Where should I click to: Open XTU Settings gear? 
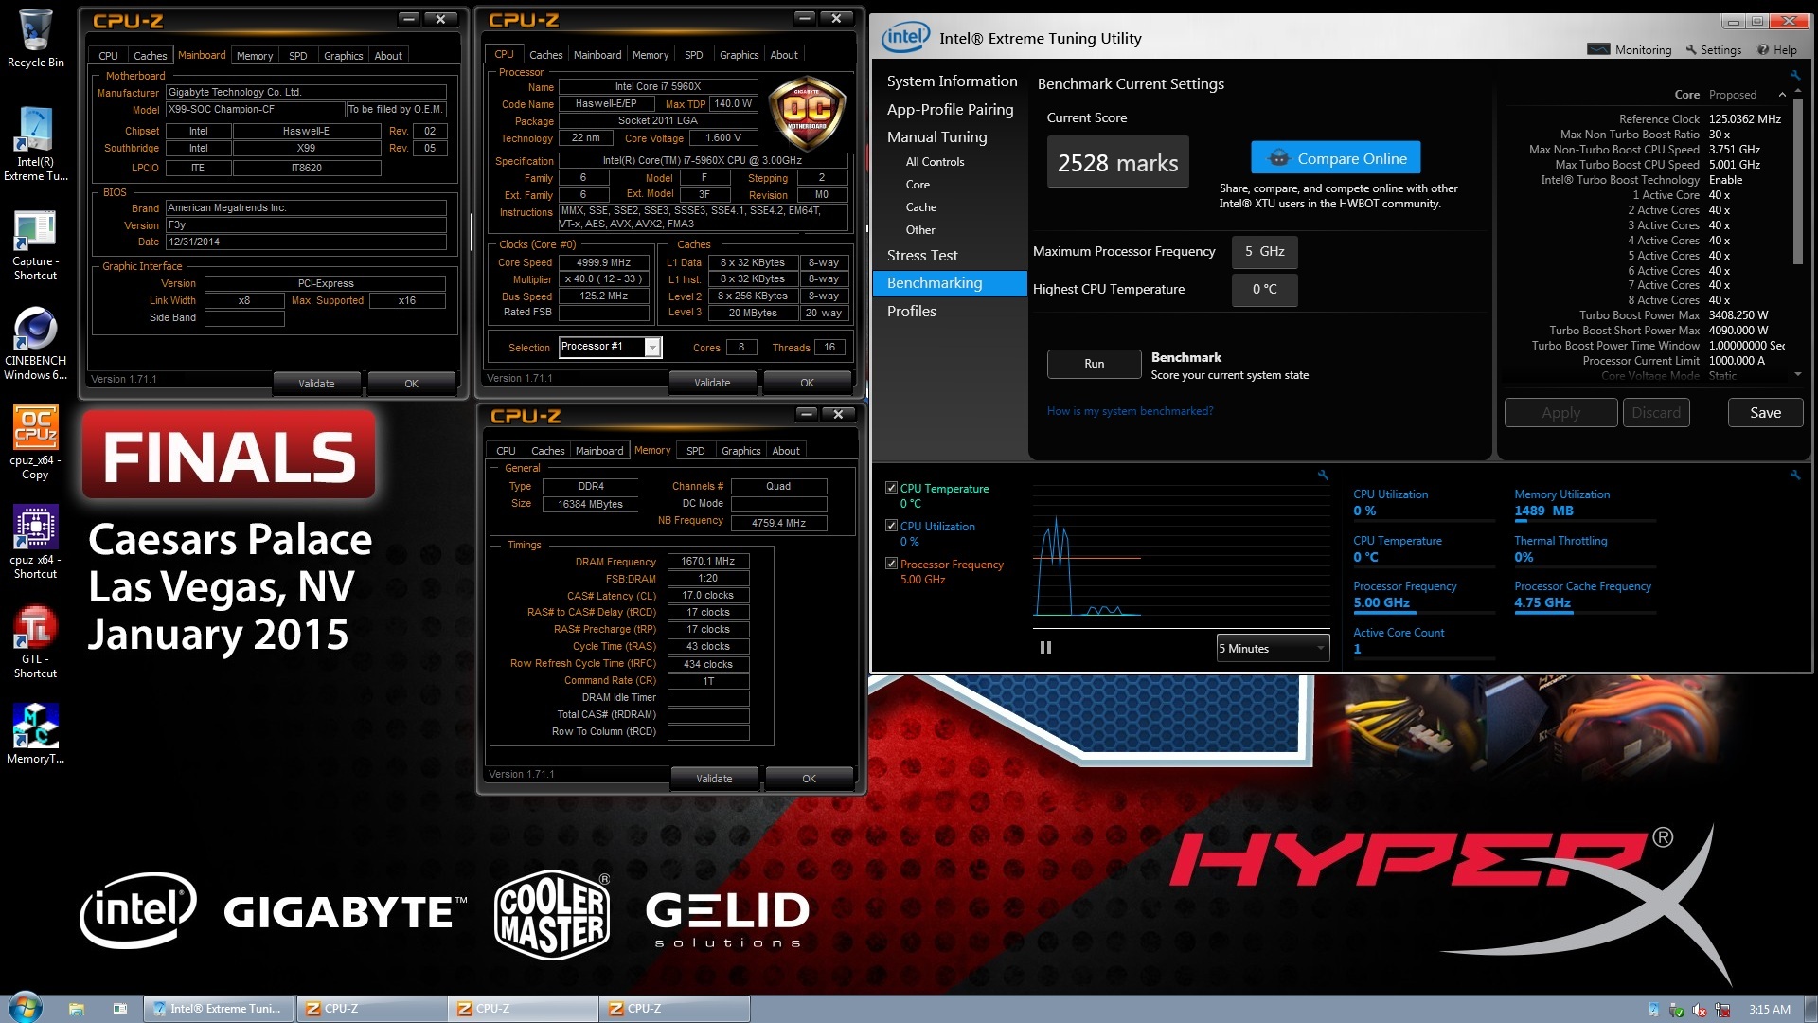click(x=1713, y=50)
